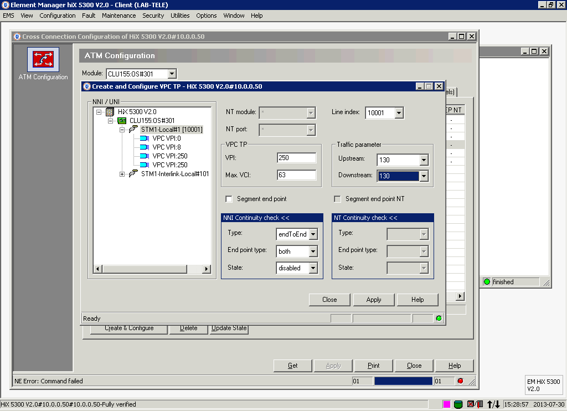Open the Fault menu
Viewport: 567px width, 411px height.
[89, 16]
